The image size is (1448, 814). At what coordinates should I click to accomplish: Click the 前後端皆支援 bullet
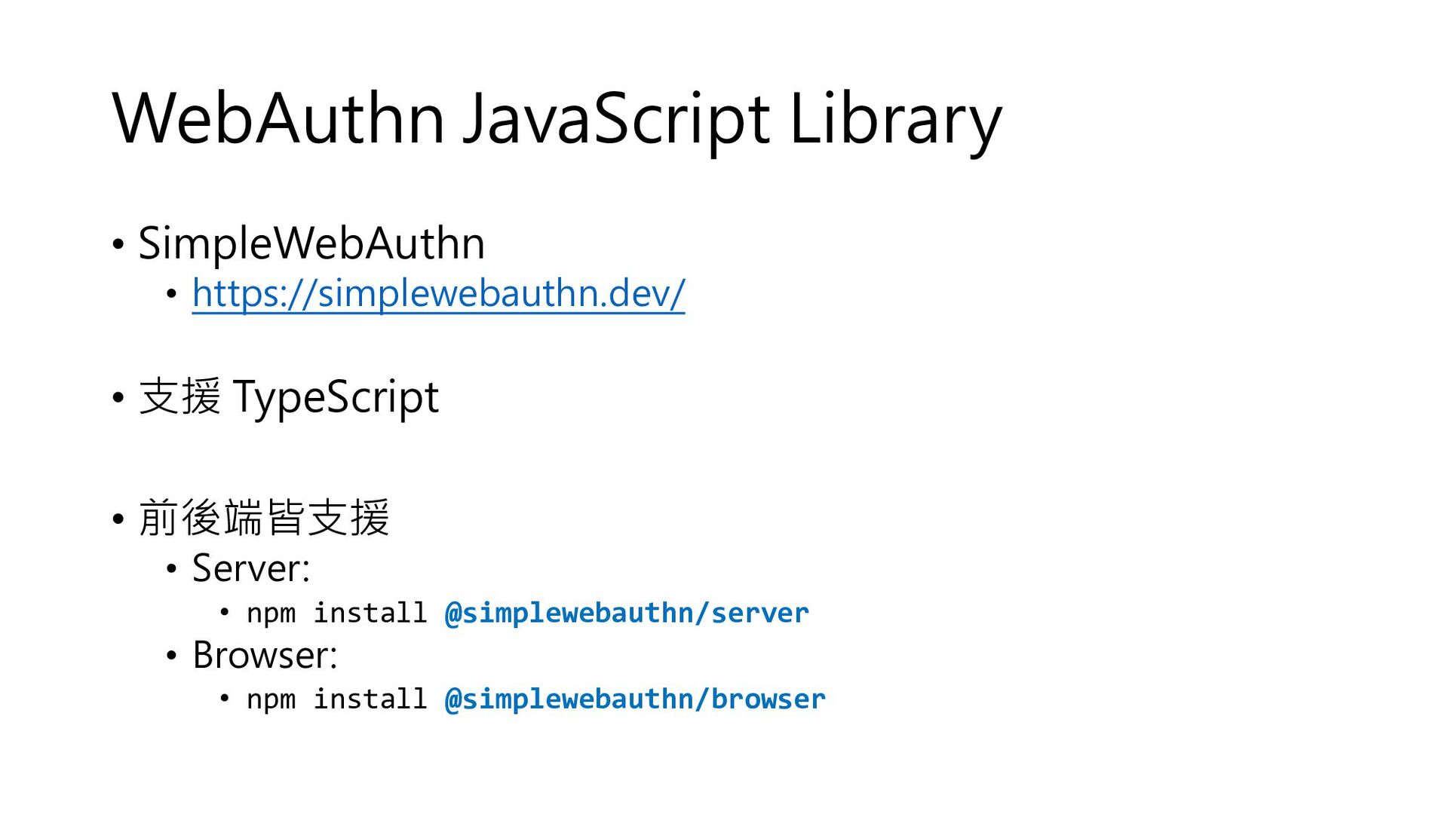[x=264, y=518]
